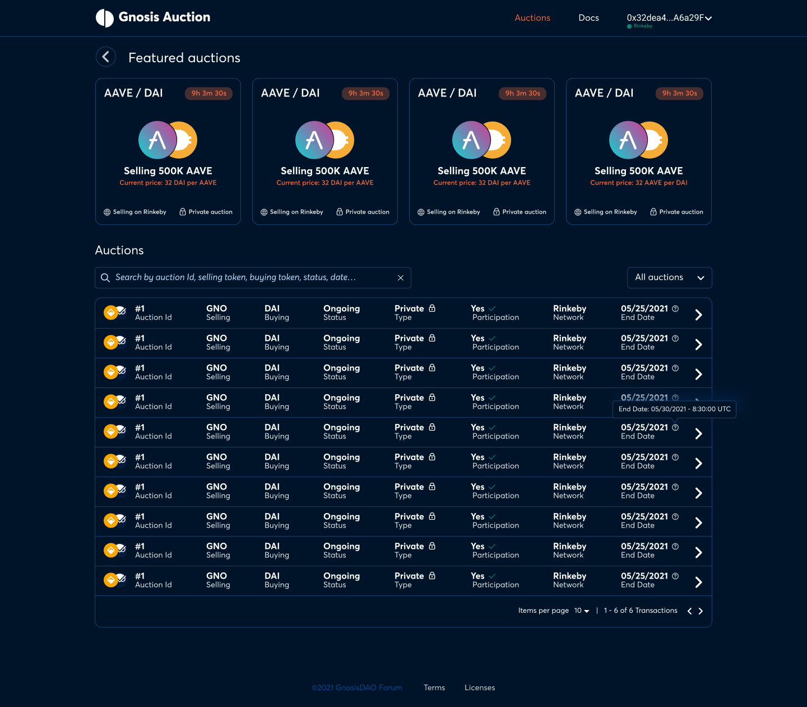Click the last row's GNO token icon
807x707 pixels.
pos(111,580)
